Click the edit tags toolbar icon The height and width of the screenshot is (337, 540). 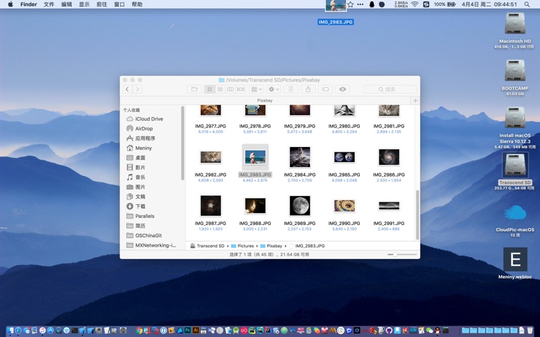[325, 90]
